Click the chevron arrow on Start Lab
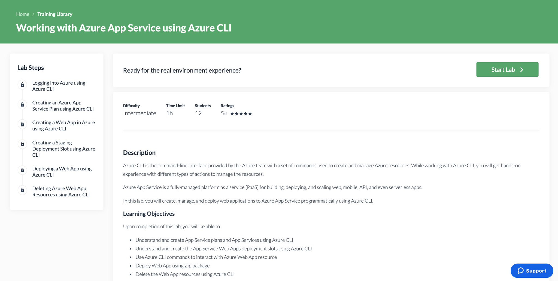This screenshot has height=281, width=558. [x=522, y=70]
